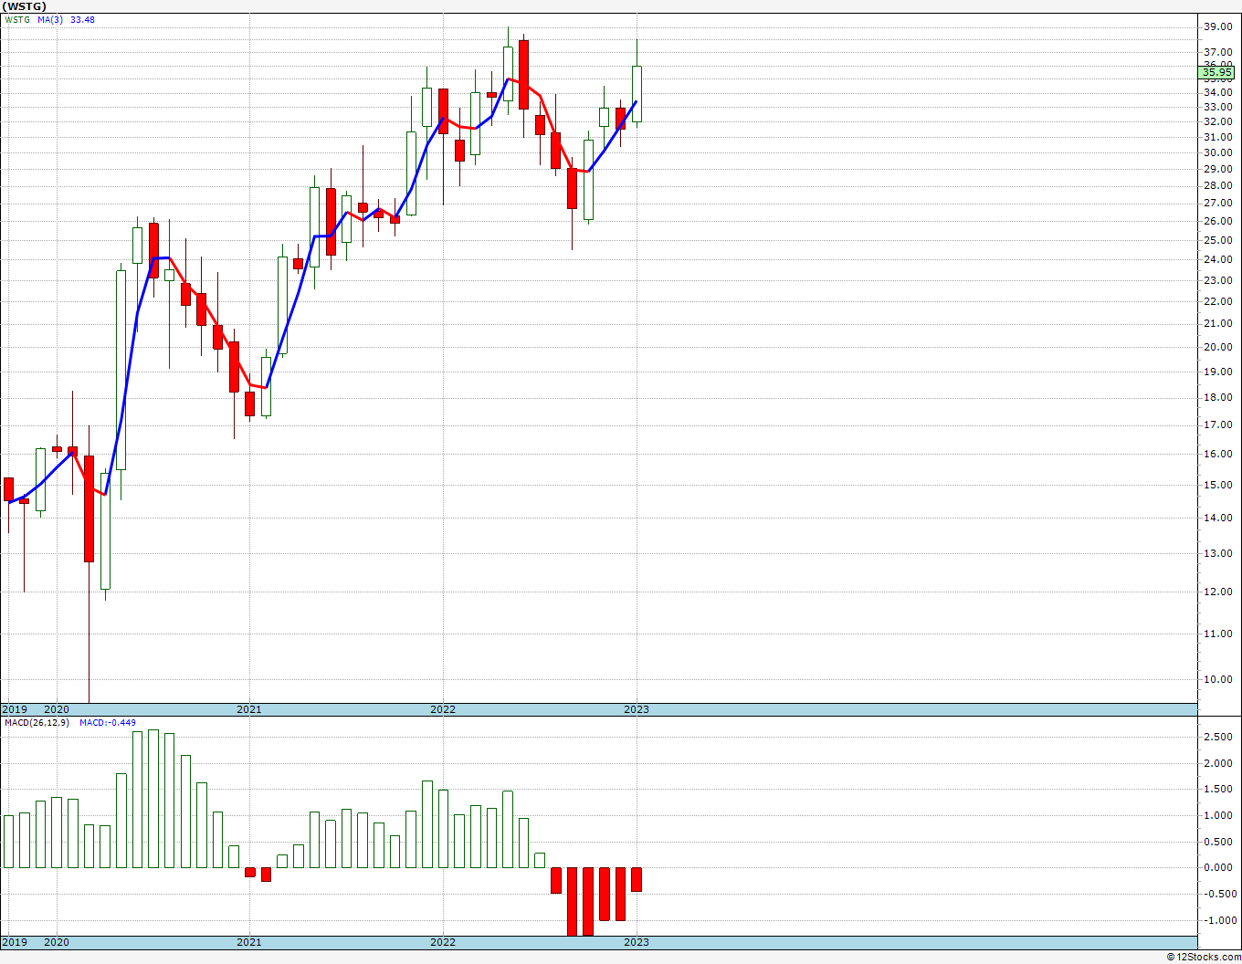Click the 35.95 current price tag

point(1218,72)
